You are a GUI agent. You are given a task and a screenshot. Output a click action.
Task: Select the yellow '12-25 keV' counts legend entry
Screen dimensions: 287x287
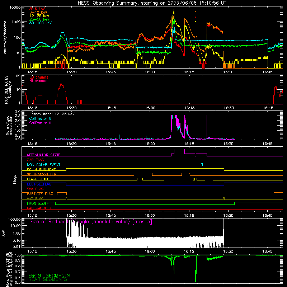pos(39,16)
